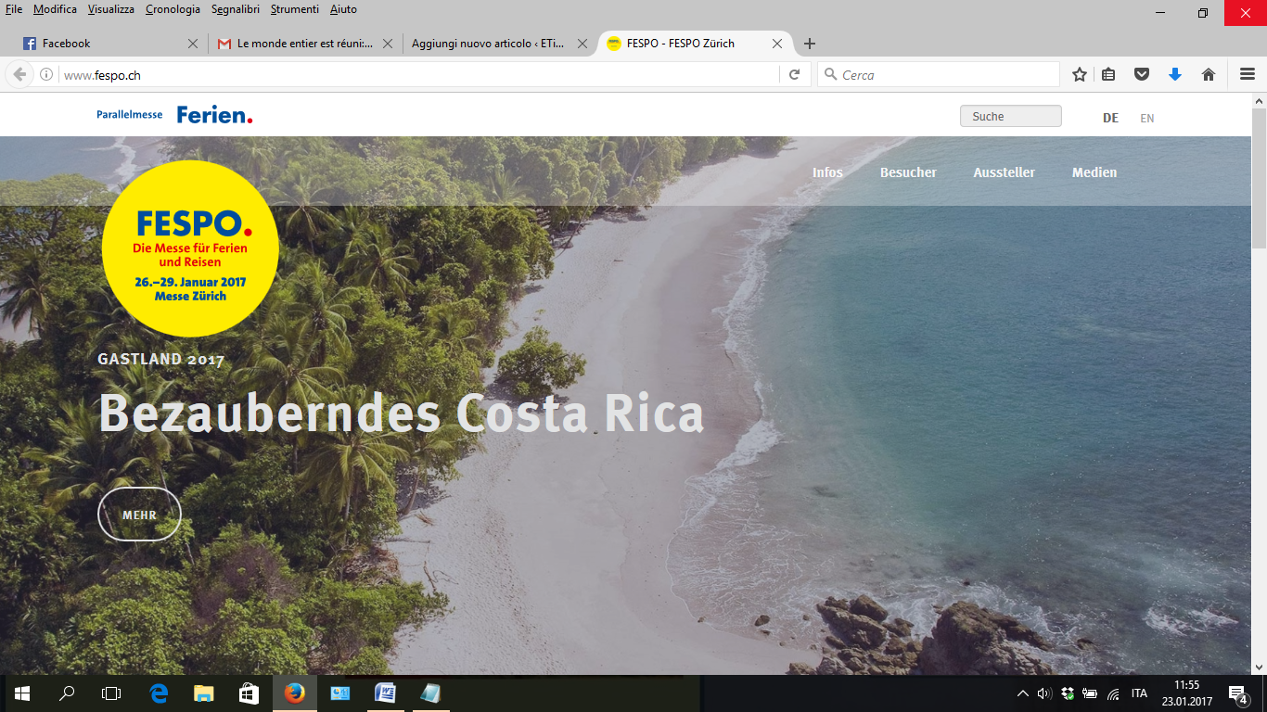Switch to the Facebook tab
This screenshot has height=712, width=1267.
(109, 44)
